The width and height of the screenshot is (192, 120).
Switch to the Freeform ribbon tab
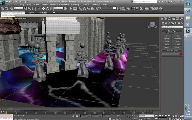coord(31,13)
